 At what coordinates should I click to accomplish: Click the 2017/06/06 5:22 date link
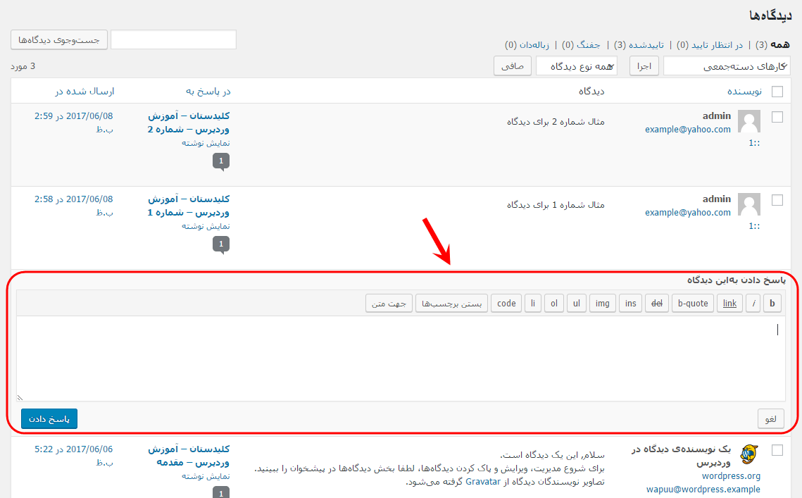click(x=74, y=456)
